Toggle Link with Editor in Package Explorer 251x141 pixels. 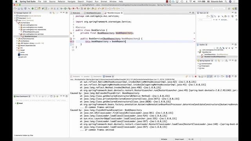pyautogui.click(x=53, y=13)
